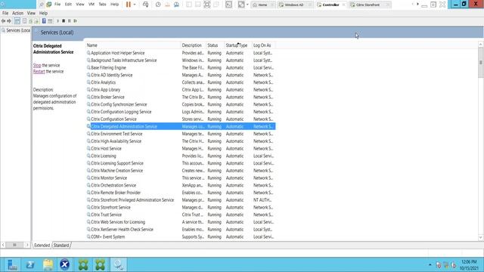Open PowerShell from the taskbar
This screenshot has width=484, height=272.
click(x=30, y=264)
